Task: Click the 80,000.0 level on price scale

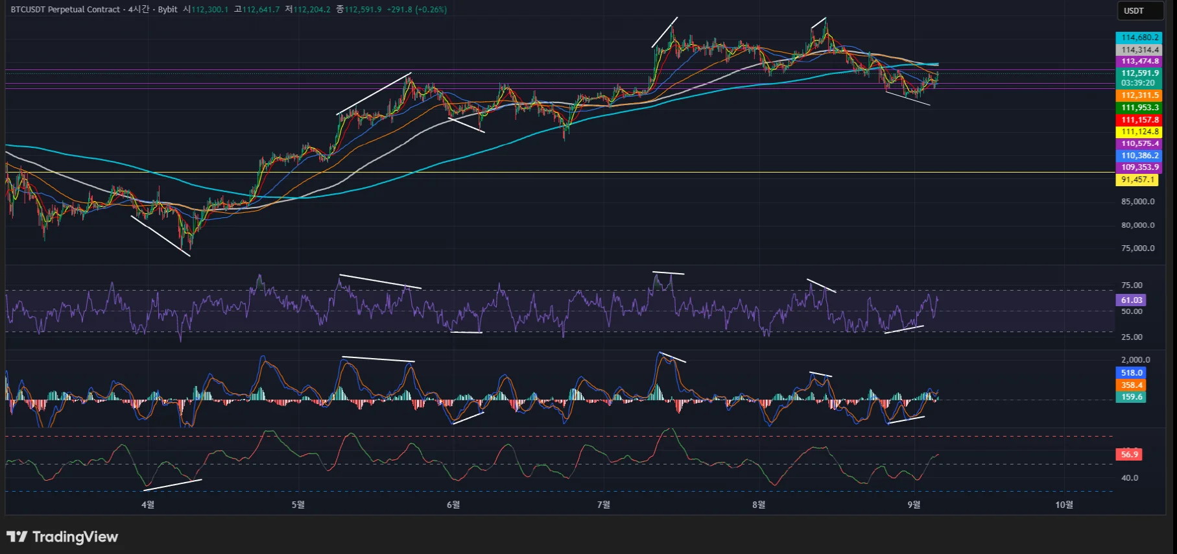Action: coord(1137,225)
